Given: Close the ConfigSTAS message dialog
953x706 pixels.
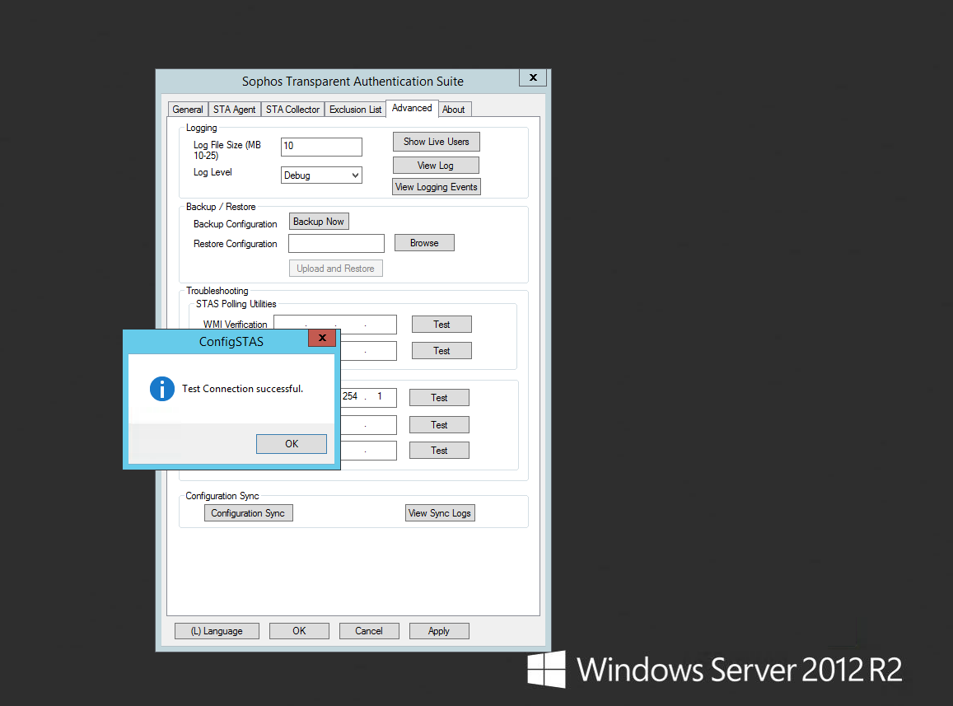Looking at the screenshot, I should 322,338.
